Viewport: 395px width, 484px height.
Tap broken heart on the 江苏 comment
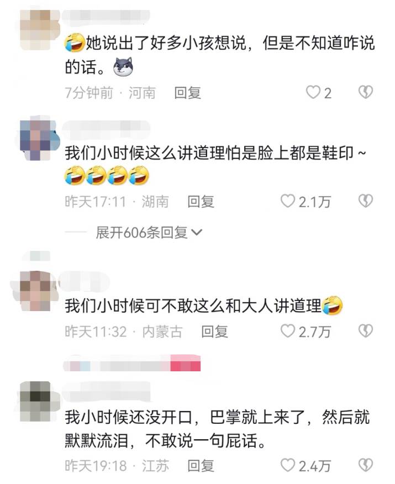[x=366, y=465]
